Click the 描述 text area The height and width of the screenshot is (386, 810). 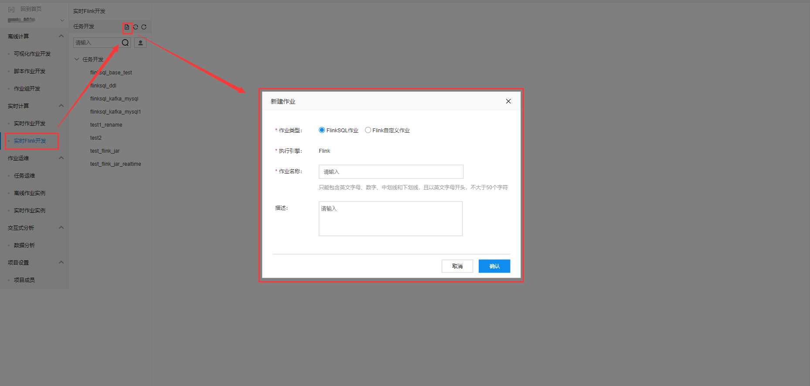(391, 218)
